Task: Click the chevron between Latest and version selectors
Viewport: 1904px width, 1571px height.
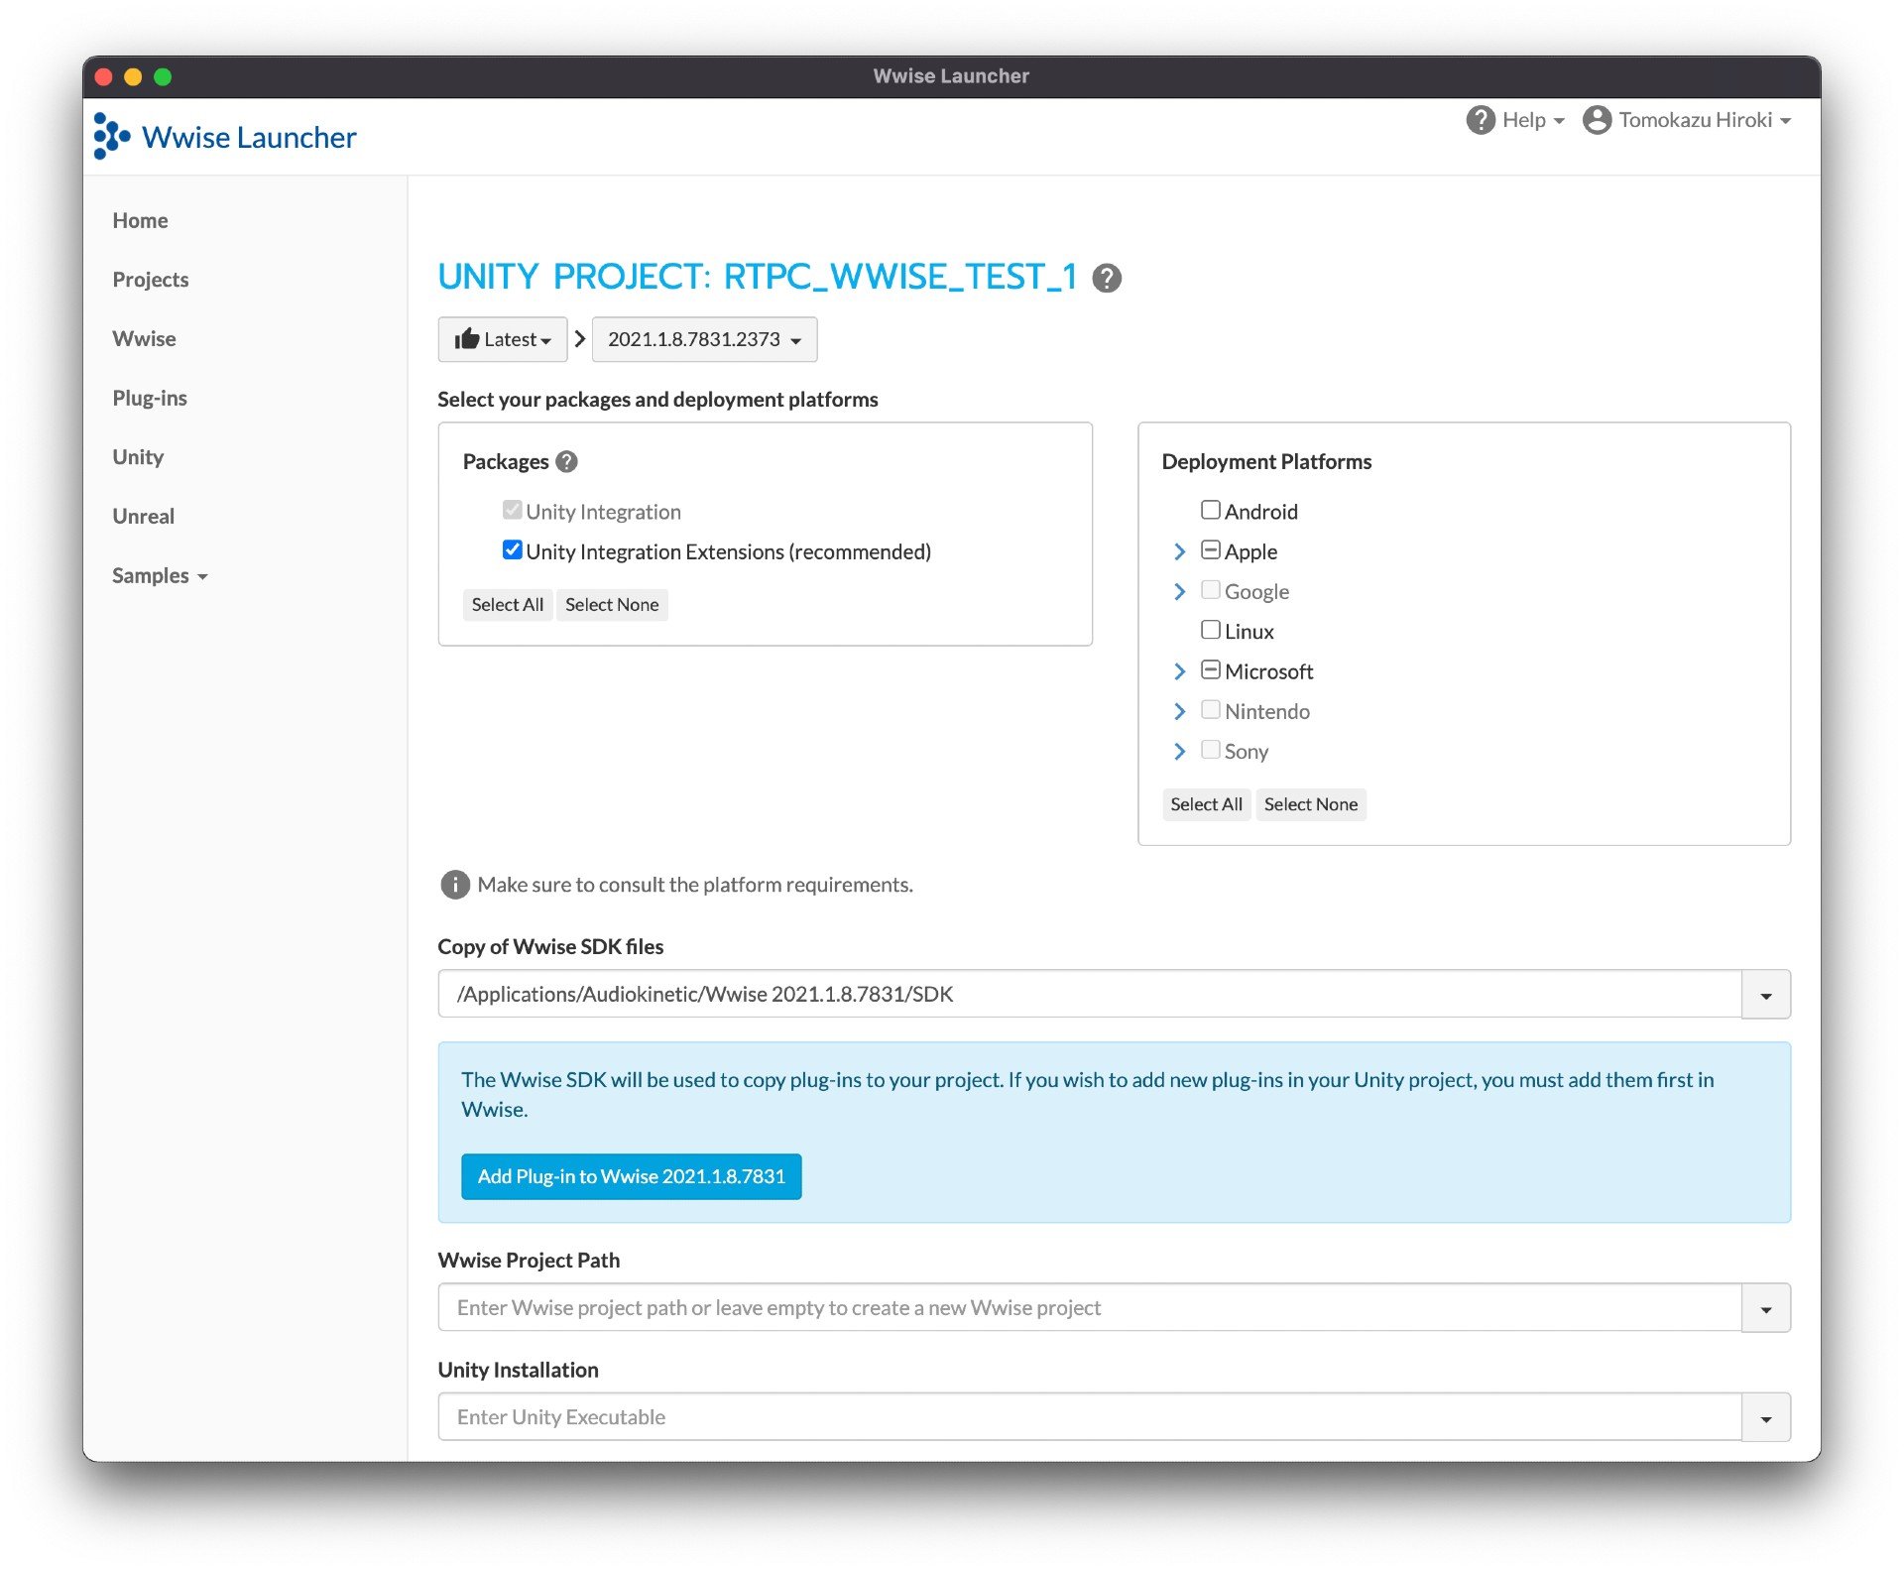Action: (579, 338)
